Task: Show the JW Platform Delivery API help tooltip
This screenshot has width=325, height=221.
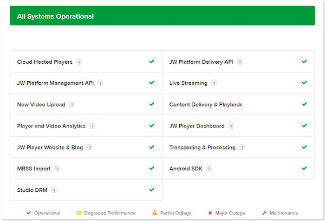Action: (240, 62)
